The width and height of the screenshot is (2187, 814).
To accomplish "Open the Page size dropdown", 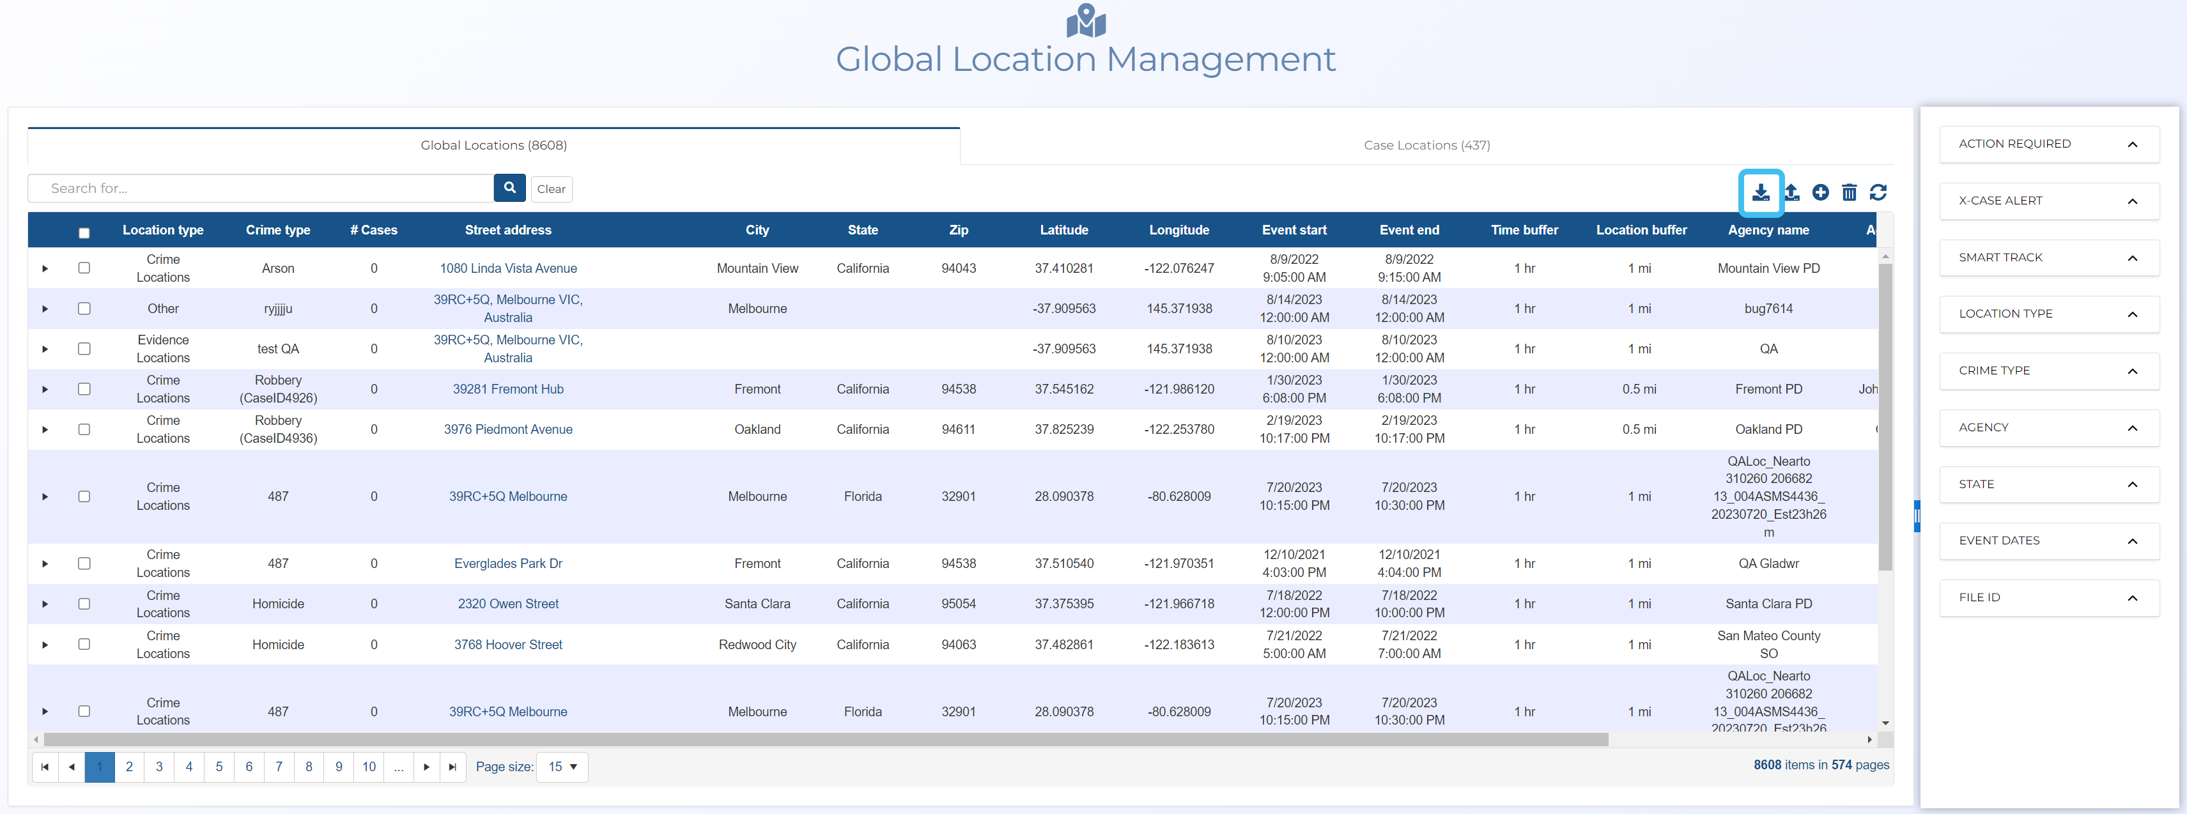I will point(562,767).
